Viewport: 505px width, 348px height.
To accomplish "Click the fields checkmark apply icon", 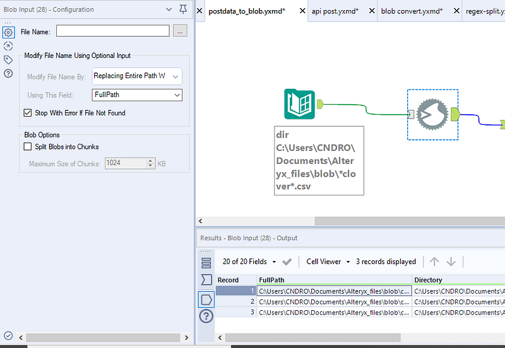I will click(x=287, y=262).
